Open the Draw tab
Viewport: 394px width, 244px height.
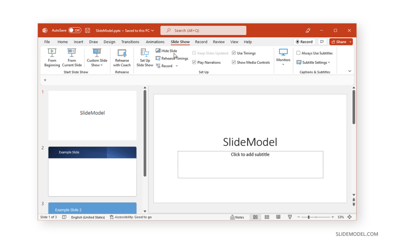pos(93,42)
